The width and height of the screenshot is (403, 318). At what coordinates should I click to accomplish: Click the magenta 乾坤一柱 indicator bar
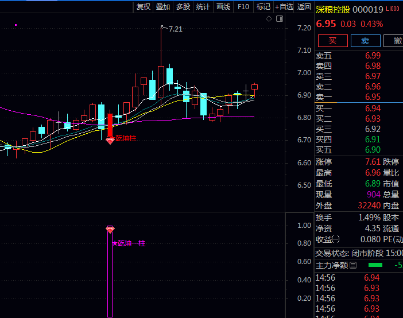pos(110,273)
